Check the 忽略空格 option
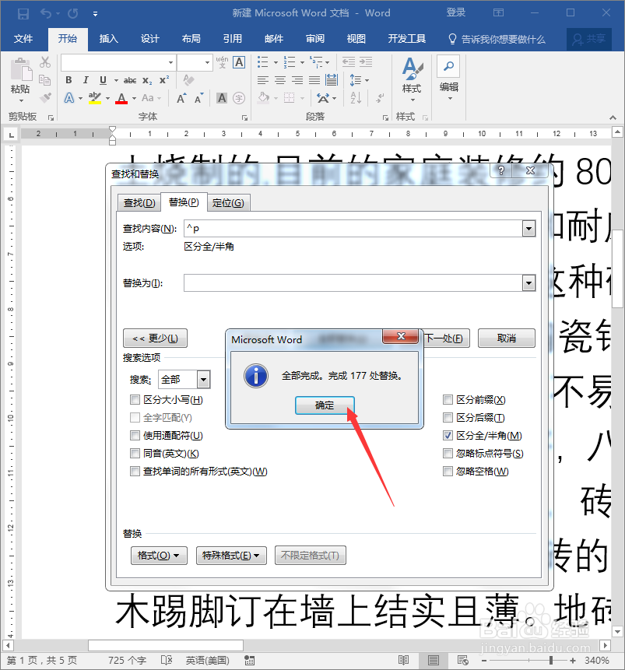This screenshot has height=670, width=625. 448,471
